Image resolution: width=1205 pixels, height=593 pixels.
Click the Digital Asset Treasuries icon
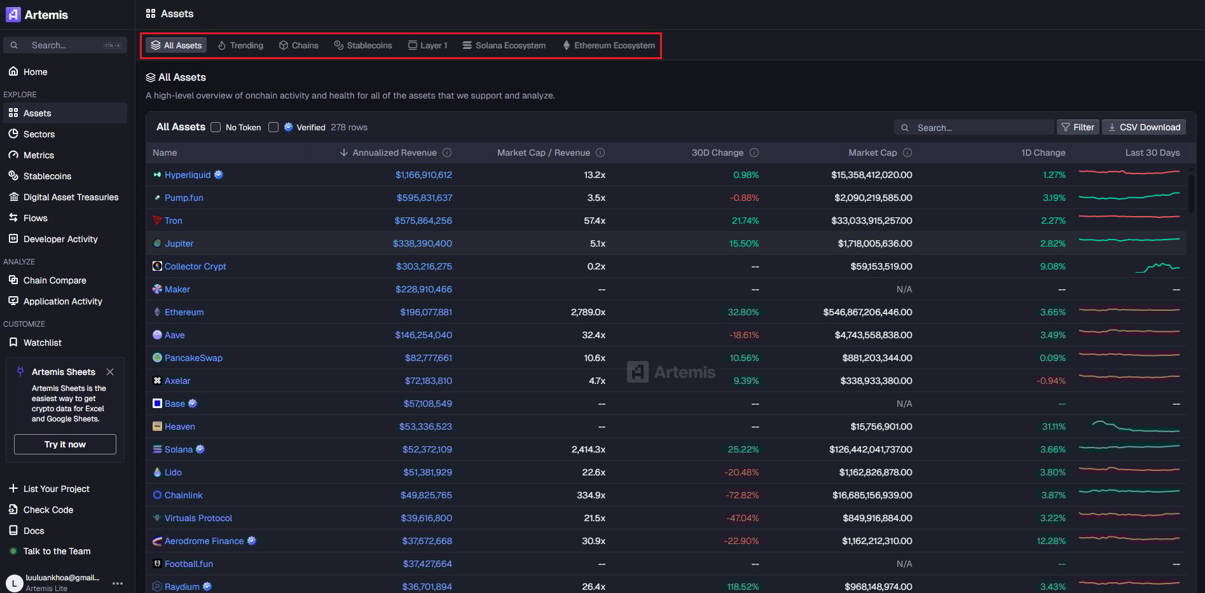(x=13, y=197)
